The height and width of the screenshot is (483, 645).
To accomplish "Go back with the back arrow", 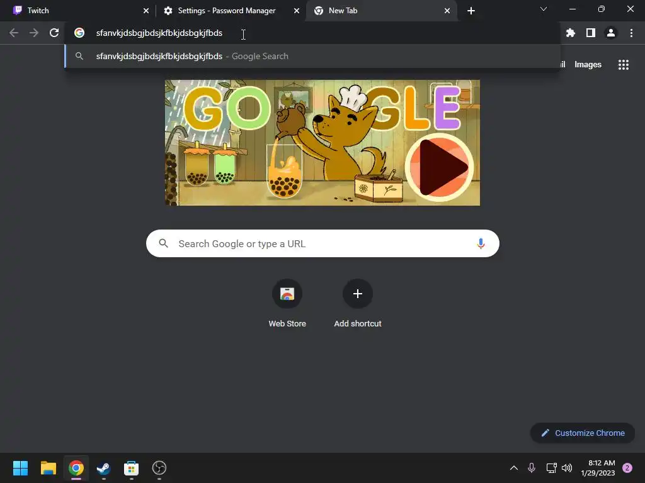I will point(14,33).
